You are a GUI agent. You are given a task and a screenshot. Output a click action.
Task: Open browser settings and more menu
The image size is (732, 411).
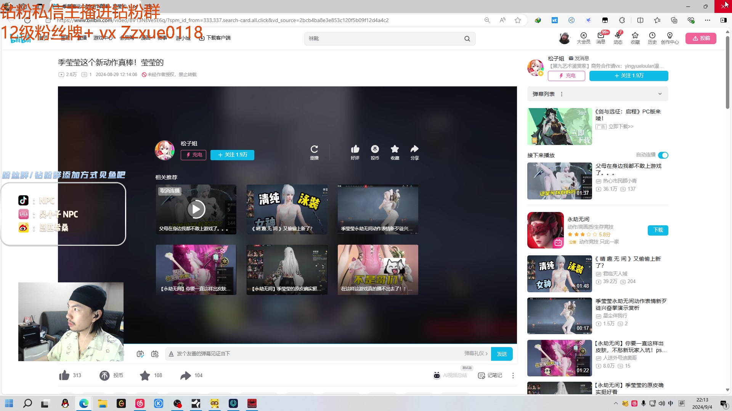pos(708,20)
